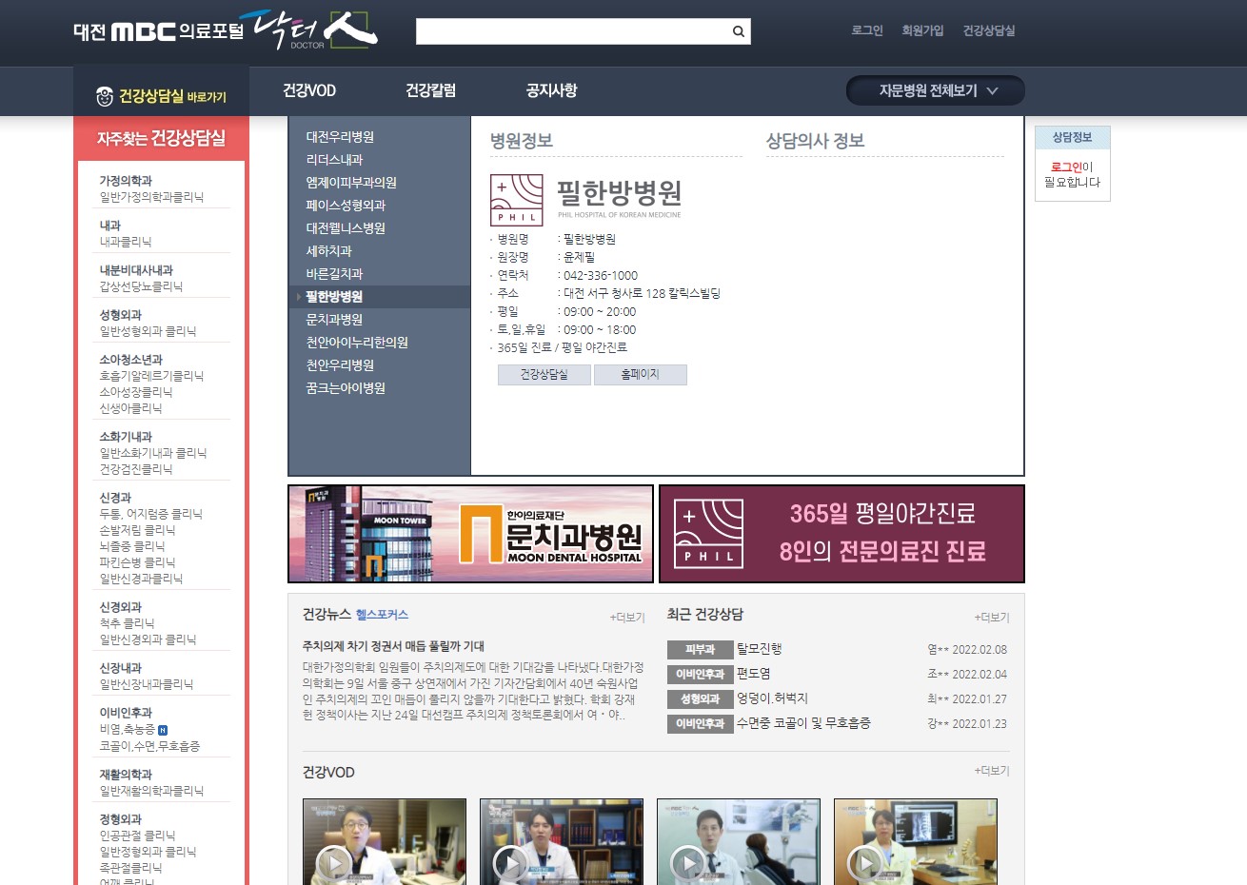Select 페이스성형외과 in hospital list
This screenshot has height=885, width=1247.
tap(346, 206)
